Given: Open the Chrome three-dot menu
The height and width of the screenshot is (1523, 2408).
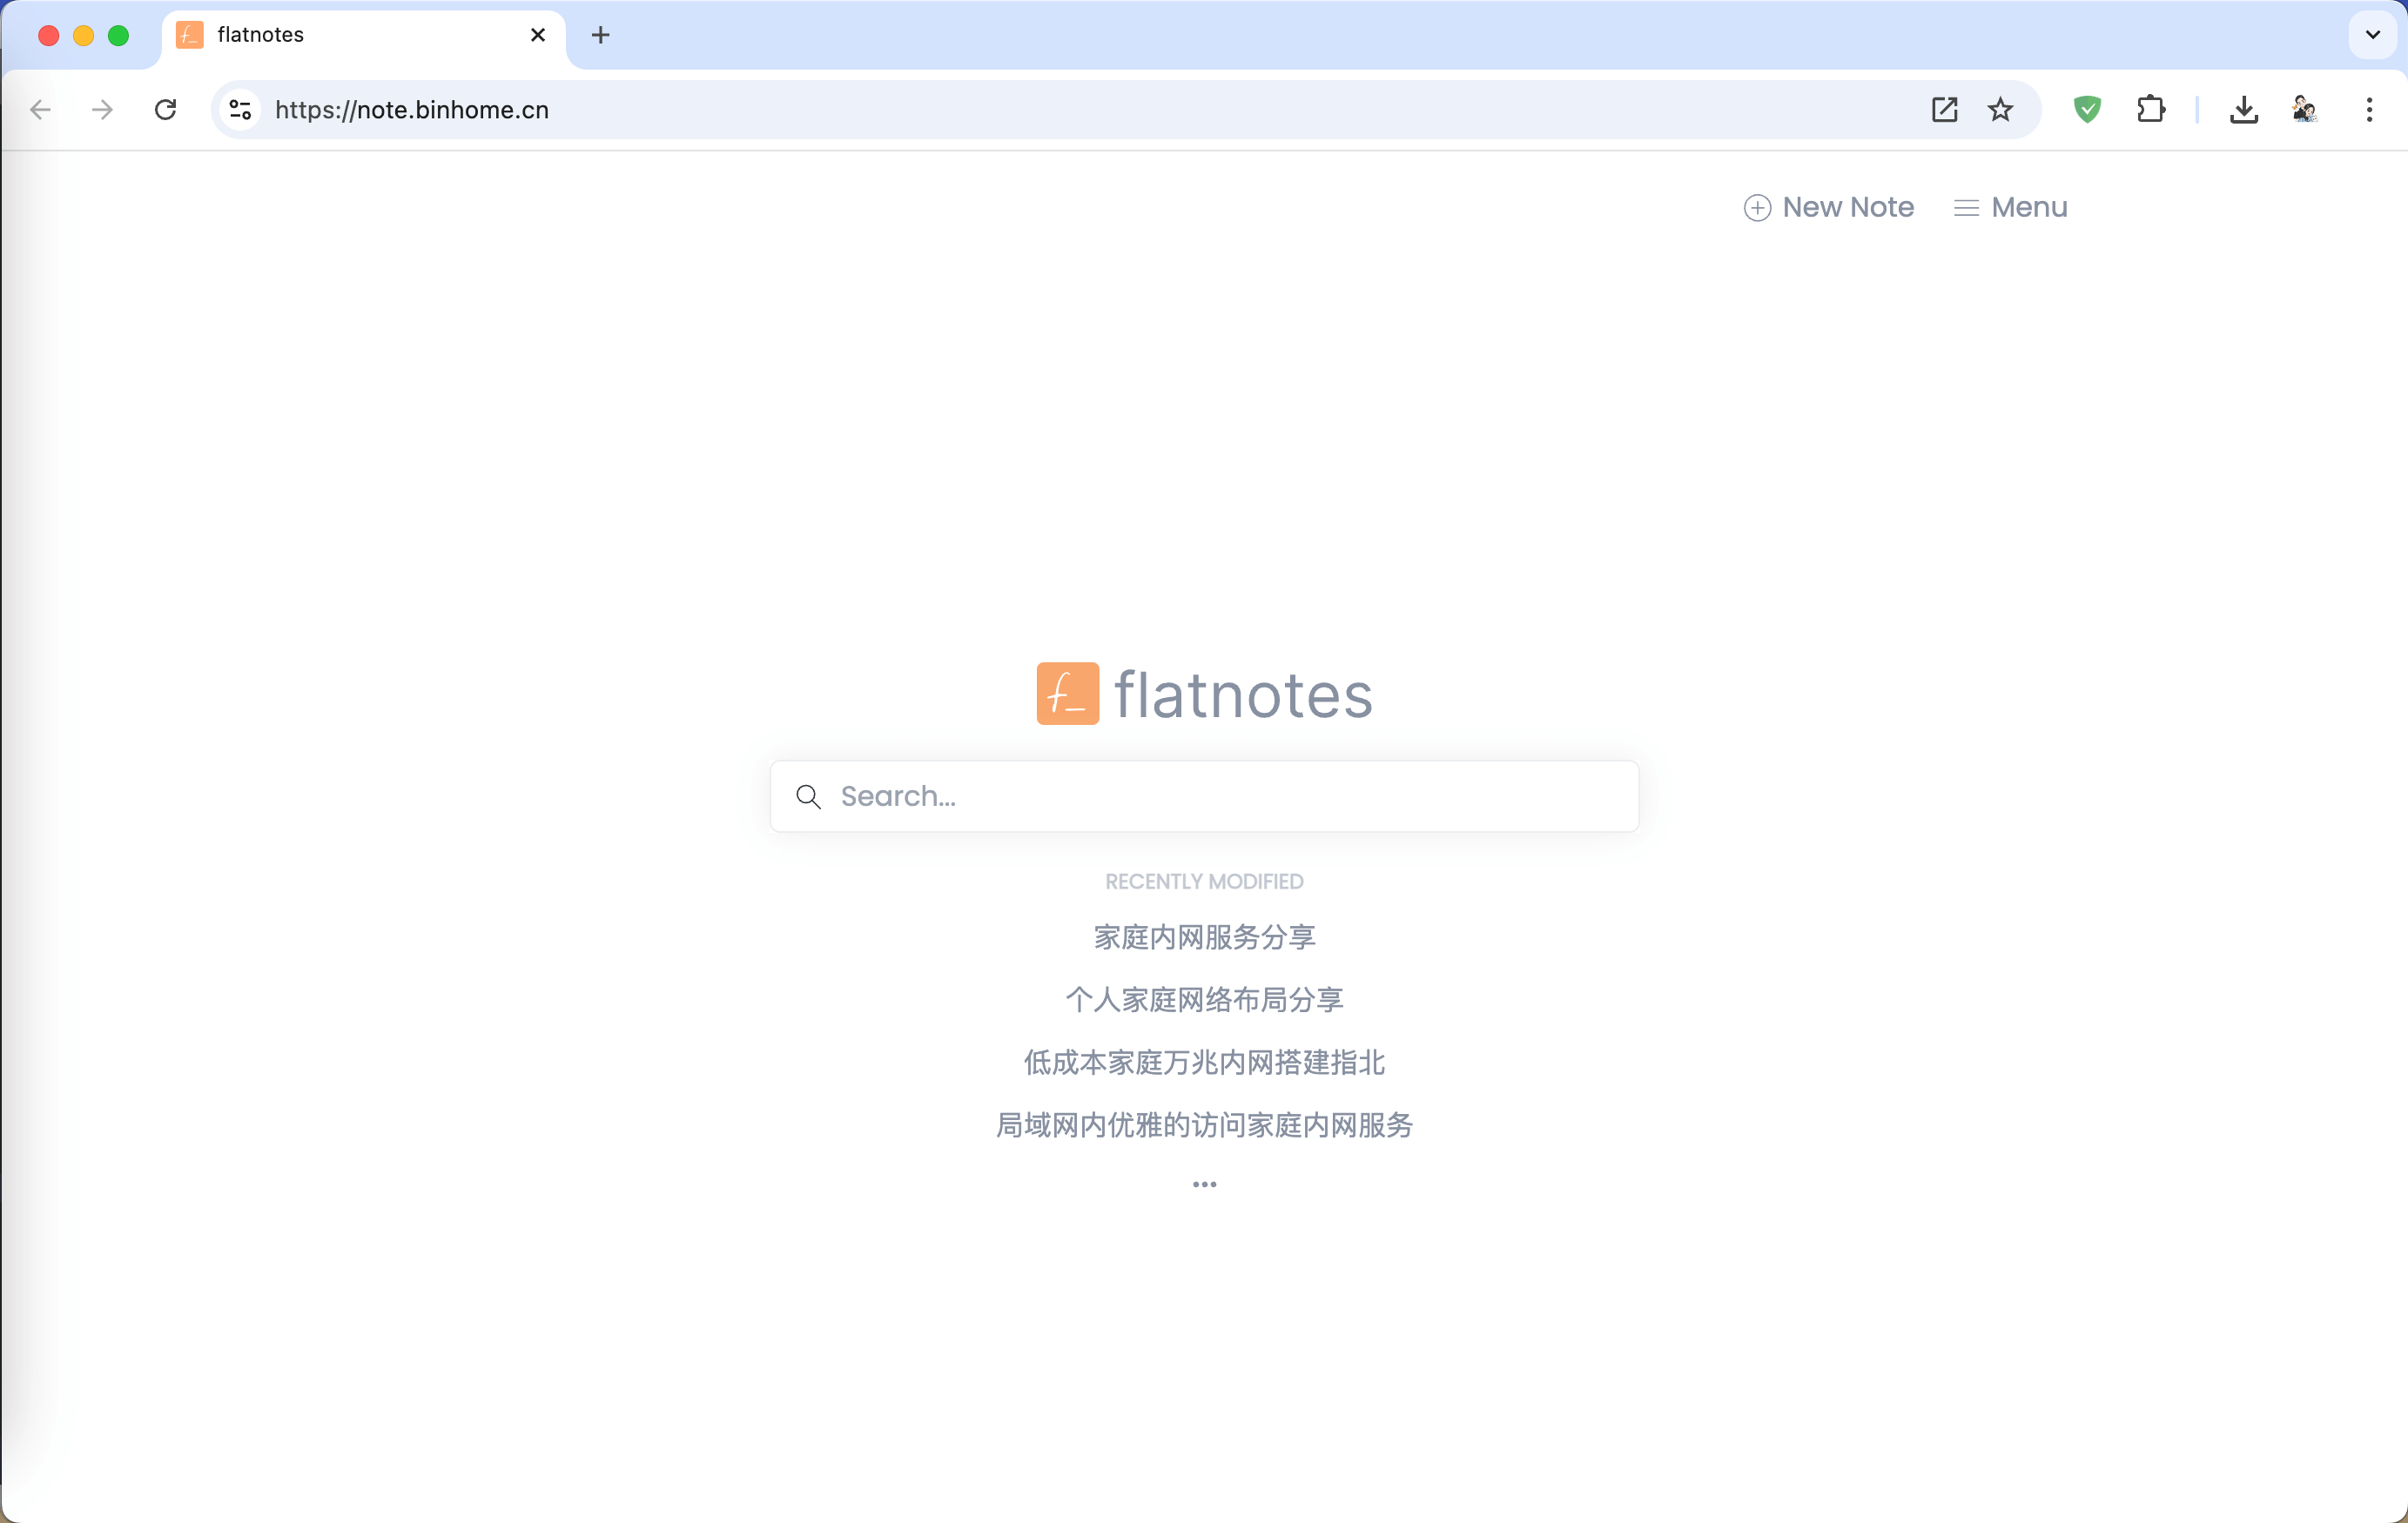Looking at the screenshot, I should (2369, 110).
